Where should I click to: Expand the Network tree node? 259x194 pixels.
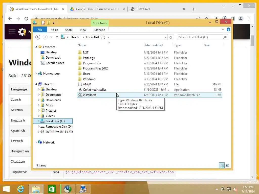coord(36,142)
